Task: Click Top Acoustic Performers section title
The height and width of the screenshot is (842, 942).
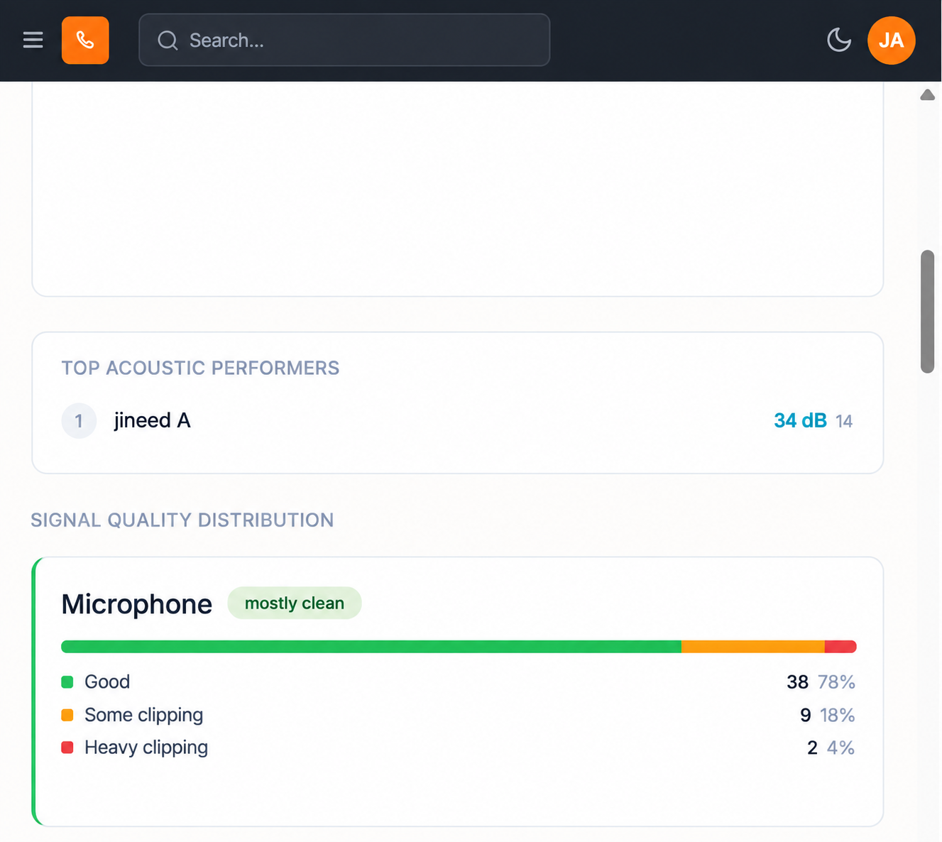Action: tap(200, 368)
